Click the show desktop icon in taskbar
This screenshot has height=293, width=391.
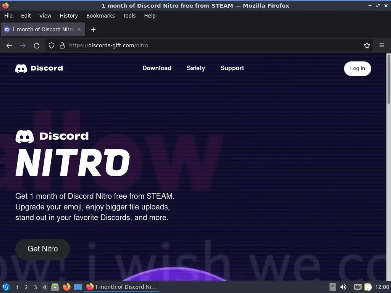[x=78, y=287]
